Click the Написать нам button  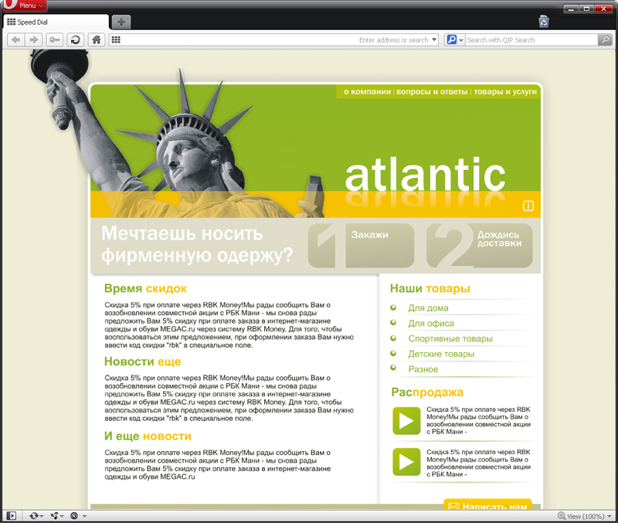tap(487, 505)
